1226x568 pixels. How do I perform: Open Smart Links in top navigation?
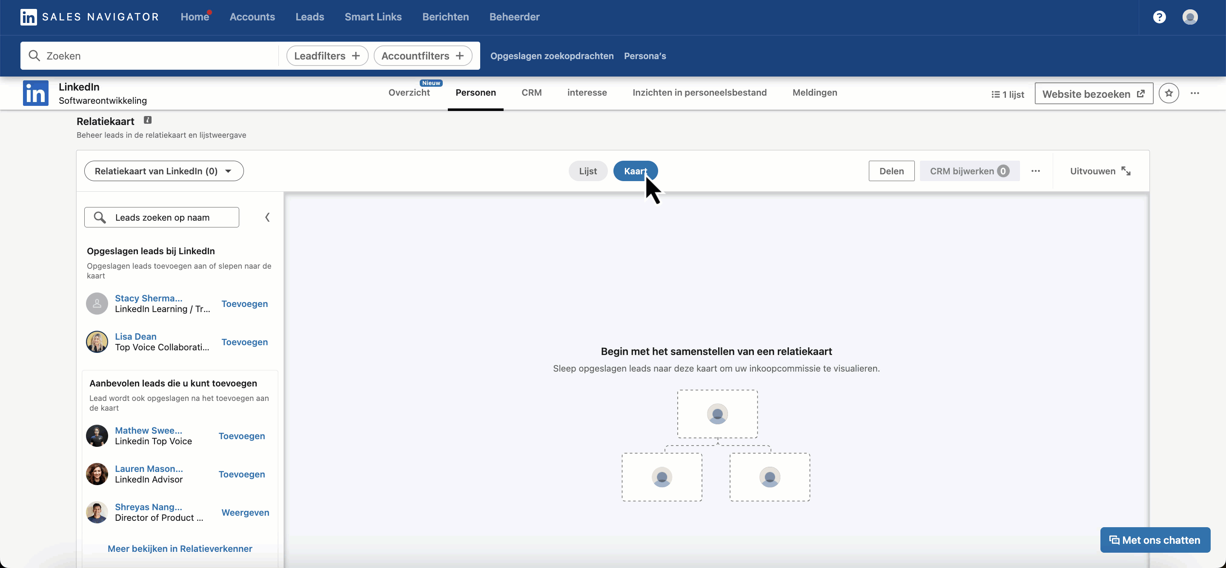[x=373, y=17]
